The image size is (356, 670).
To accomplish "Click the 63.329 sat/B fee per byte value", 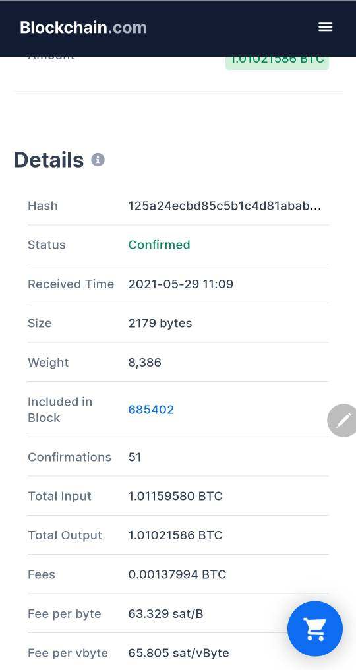I will click(166, 614).
